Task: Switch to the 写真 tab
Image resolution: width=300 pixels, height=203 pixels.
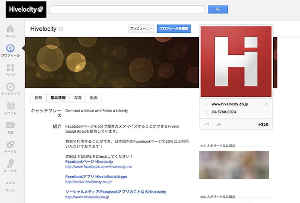Action: (78, 98)
